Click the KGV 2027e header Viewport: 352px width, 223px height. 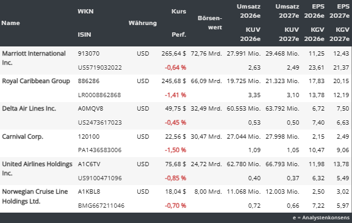339,34
